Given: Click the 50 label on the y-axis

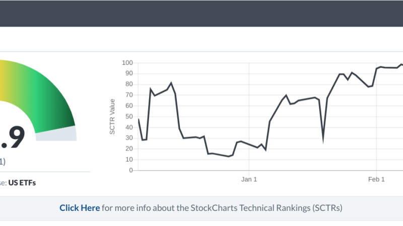Looking at the screenshot, I should click(x=128, y=117).
